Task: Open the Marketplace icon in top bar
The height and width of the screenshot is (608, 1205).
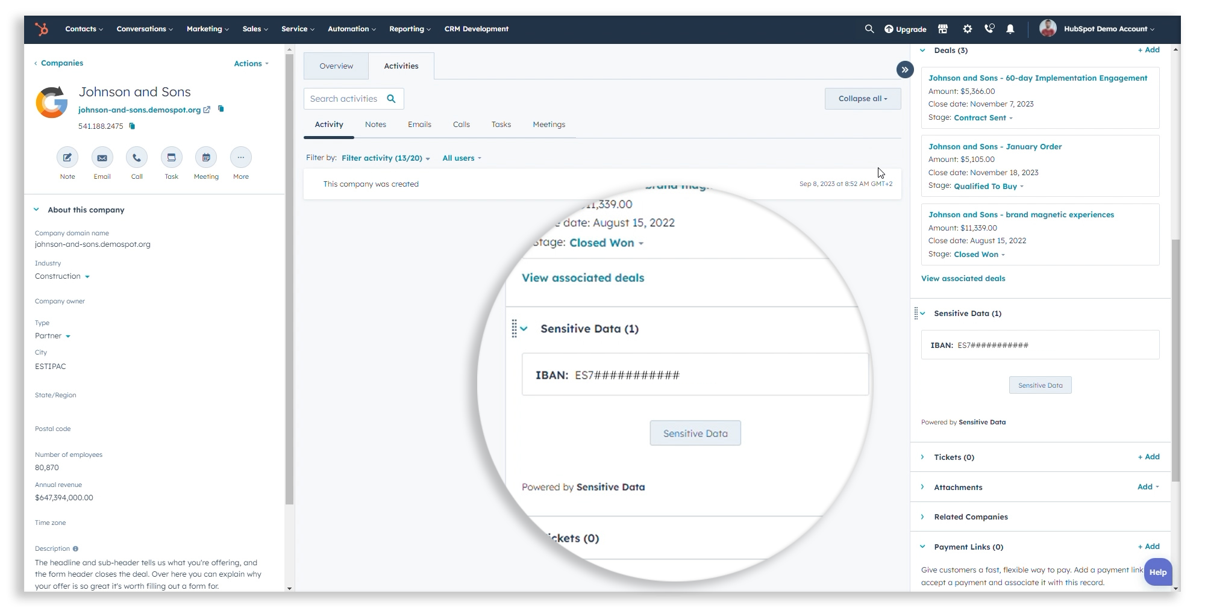Action: (x=943, y=29)
